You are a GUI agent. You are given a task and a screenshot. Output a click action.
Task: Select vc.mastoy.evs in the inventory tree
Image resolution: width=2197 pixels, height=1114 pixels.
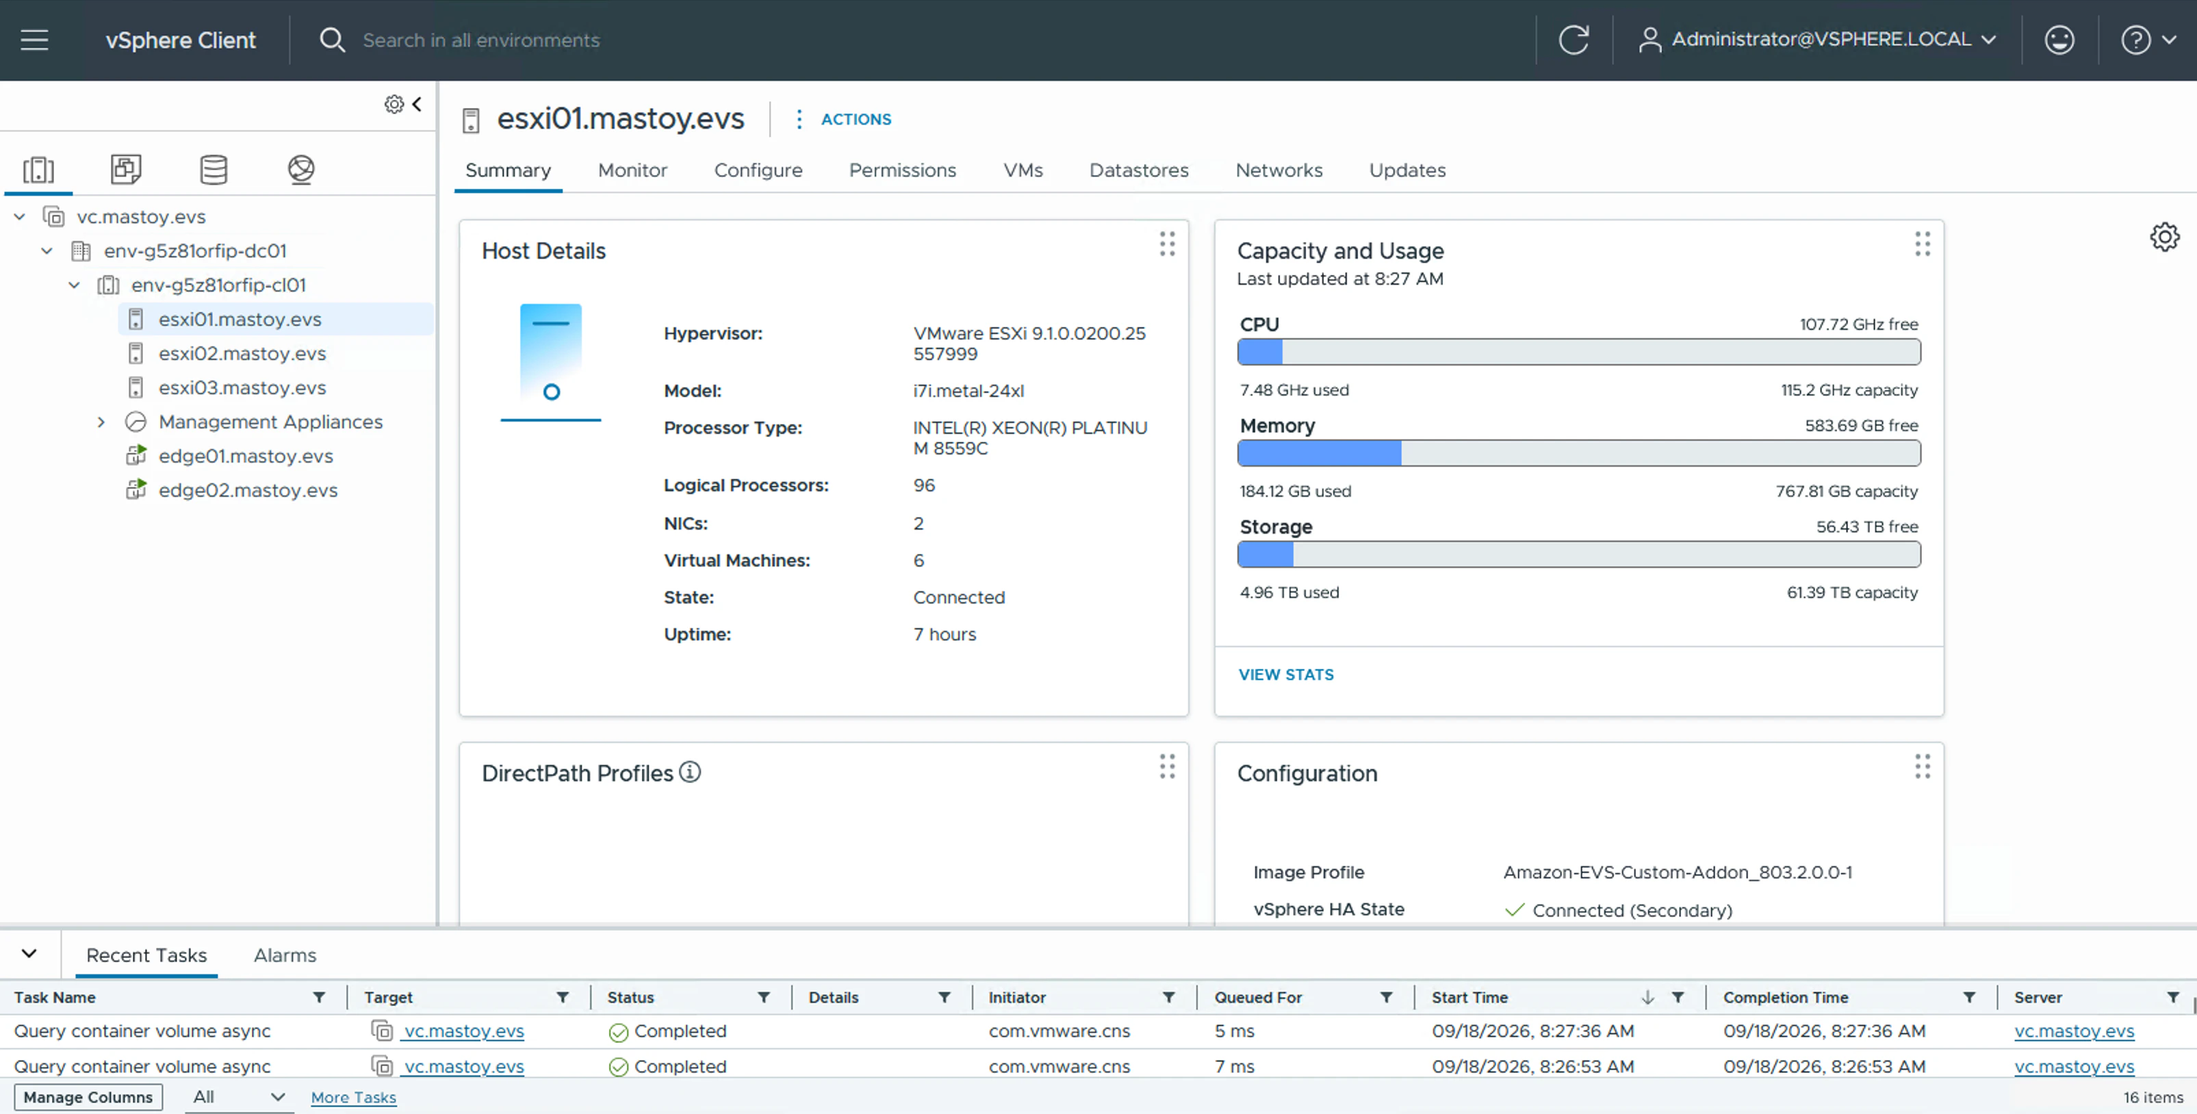tap(141, 217)
